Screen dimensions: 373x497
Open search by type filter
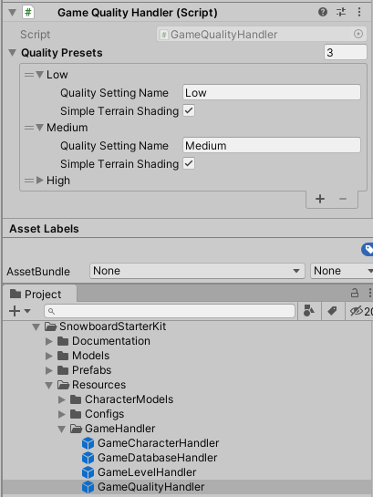pos(309,311)
